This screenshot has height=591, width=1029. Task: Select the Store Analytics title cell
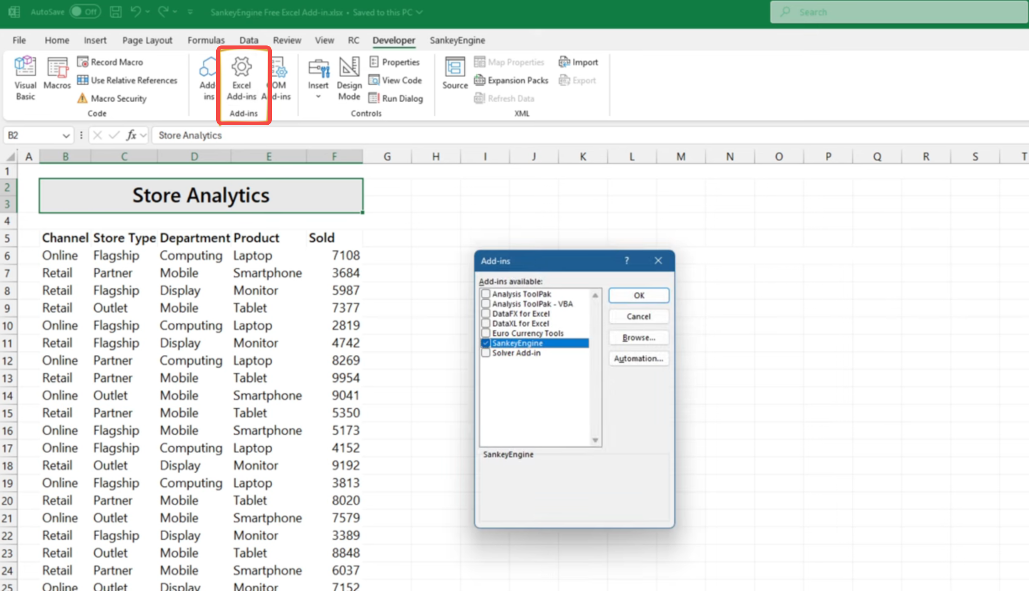201,196
